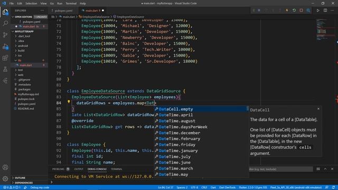Open the Edit menu

pyautogui.click(x=20, y=4)
